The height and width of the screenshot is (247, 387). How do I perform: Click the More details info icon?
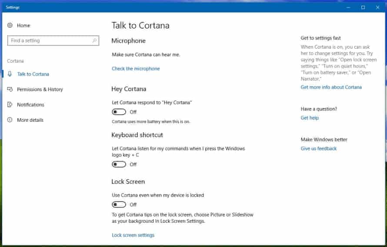pyautogui.click(x=10, y=120)
